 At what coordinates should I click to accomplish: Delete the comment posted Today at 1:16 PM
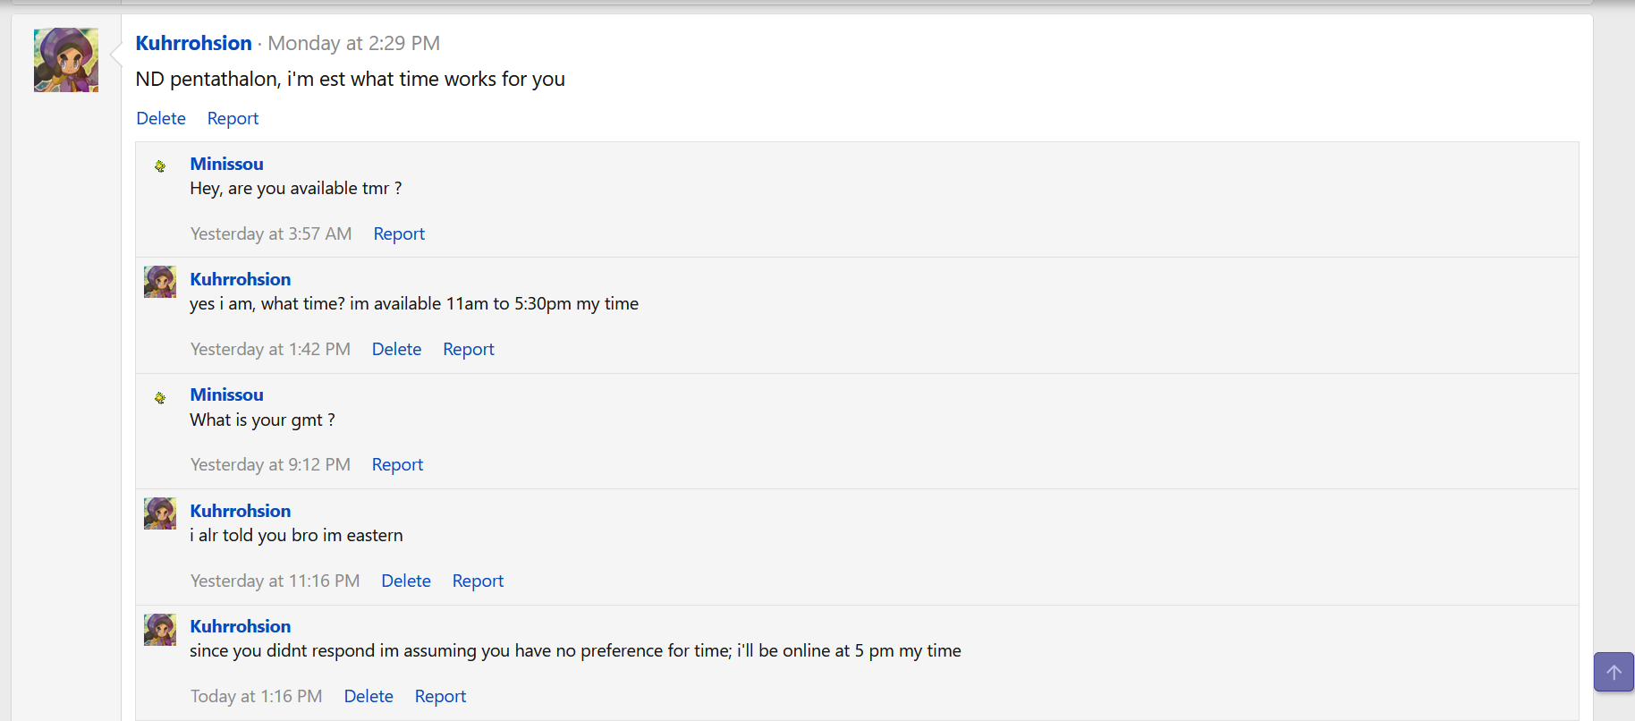click(x=369, y=696)
